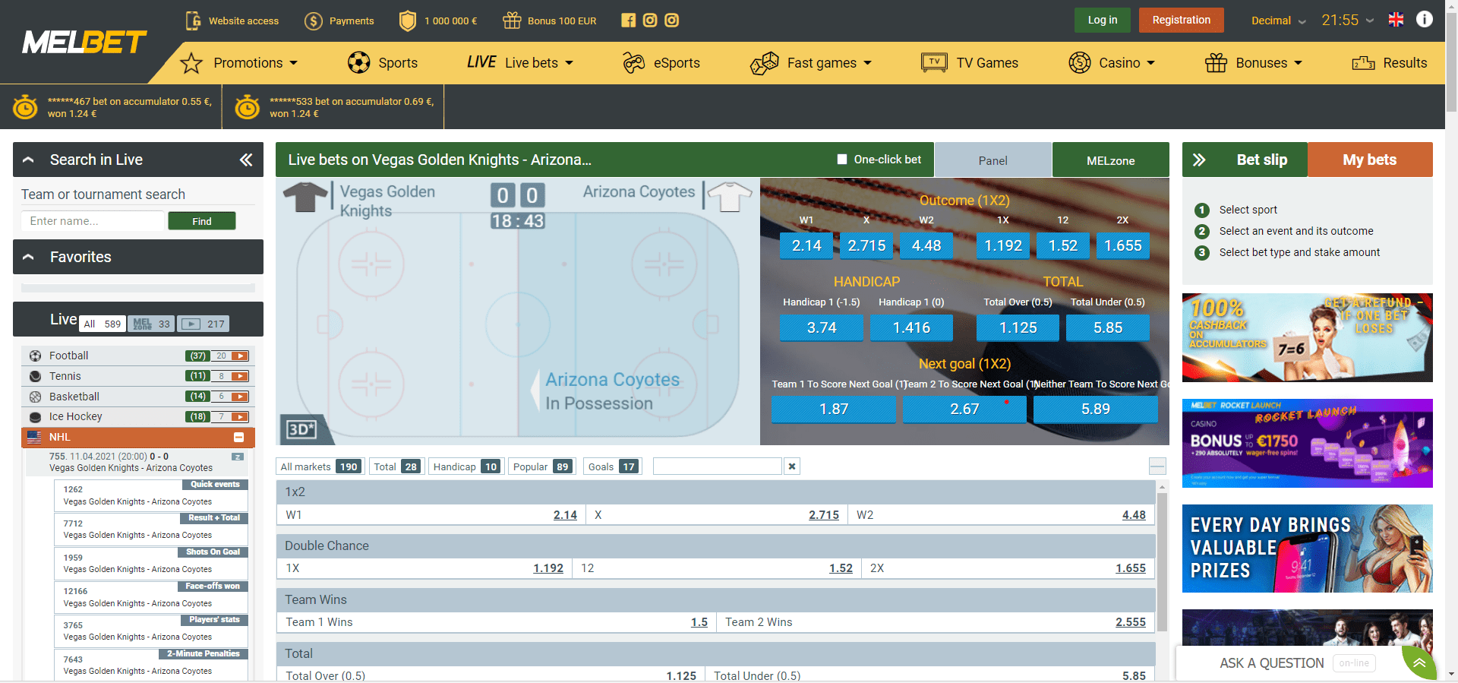Switch to the MELzone tab
The width and height of the screenshot is (1458, 683).
tap(1110, 160)
